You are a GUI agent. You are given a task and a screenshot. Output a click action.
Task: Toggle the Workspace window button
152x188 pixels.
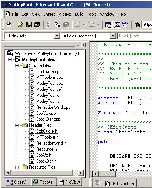pyautogui.click(x=108, y=25)
